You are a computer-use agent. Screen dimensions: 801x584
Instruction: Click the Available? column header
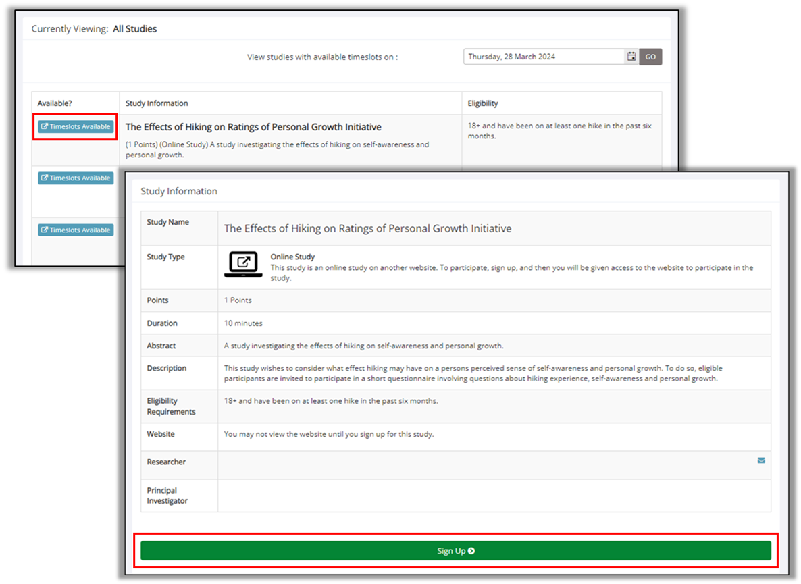point(55,103)
